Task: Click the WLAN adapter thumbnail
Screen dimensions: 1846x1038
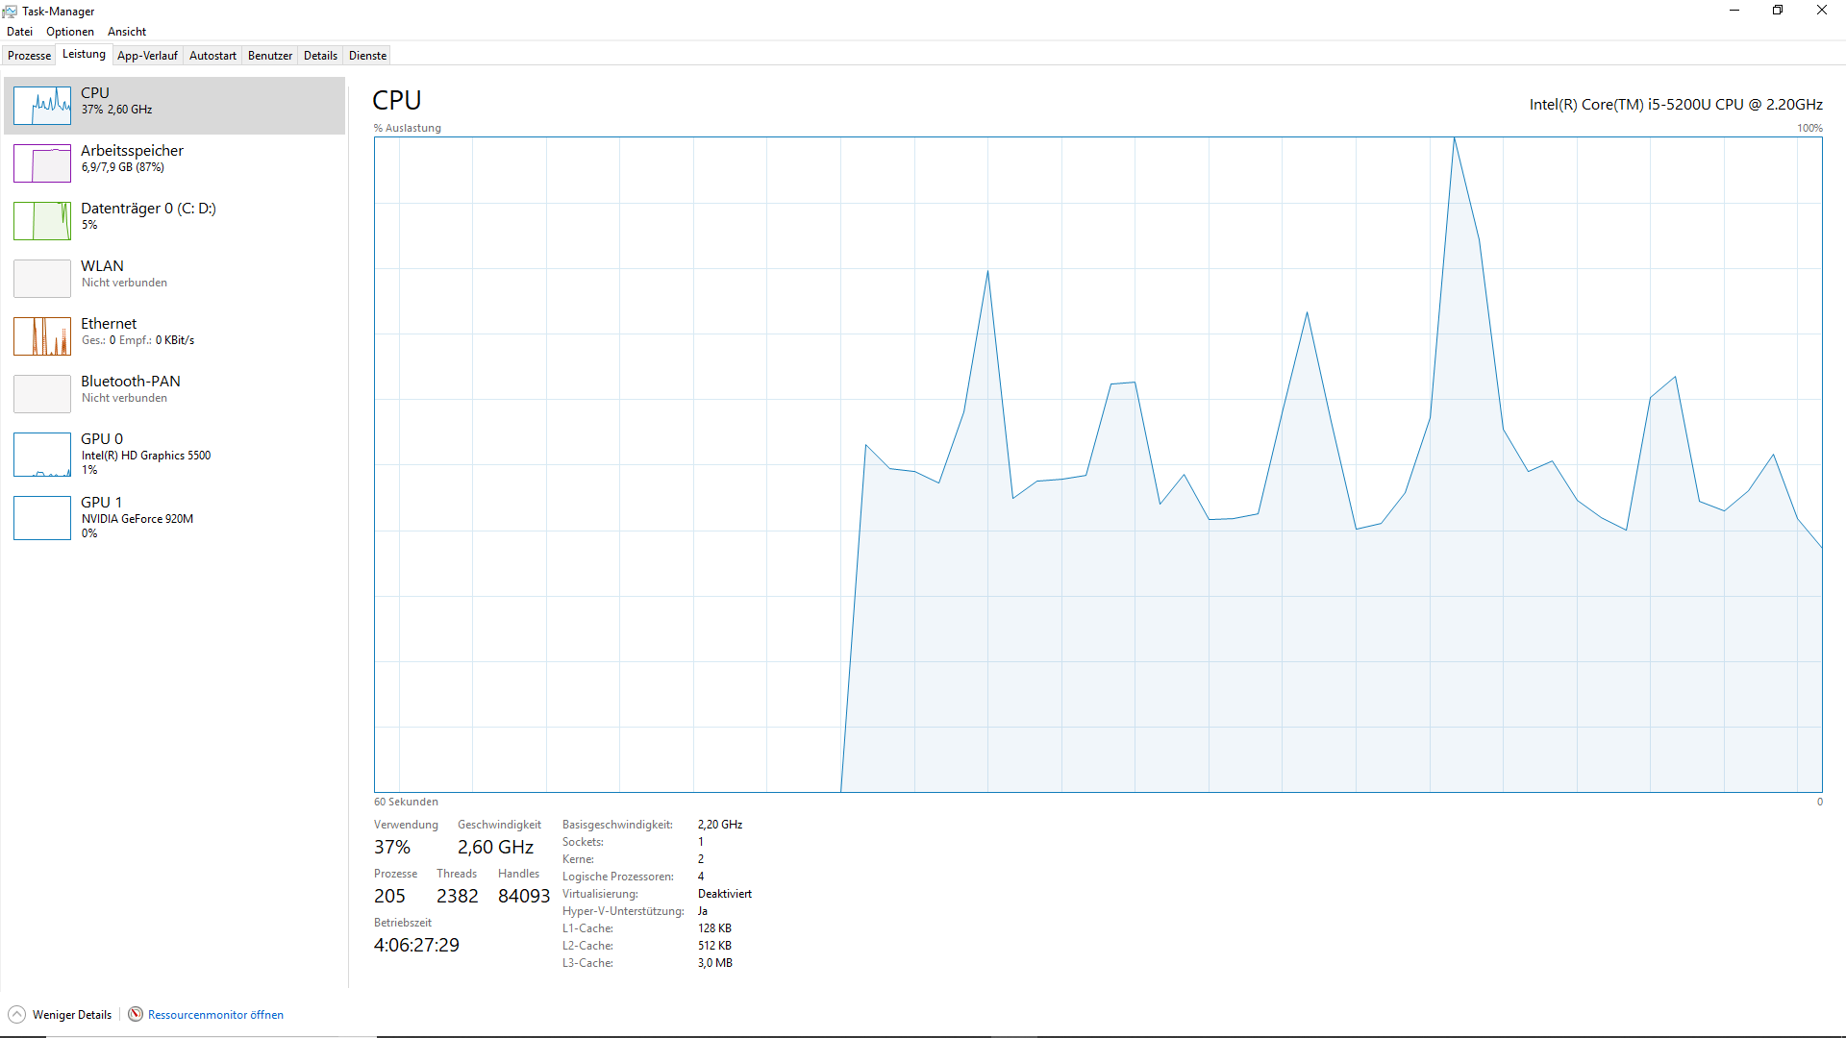Action: click(x=42, y=279)
